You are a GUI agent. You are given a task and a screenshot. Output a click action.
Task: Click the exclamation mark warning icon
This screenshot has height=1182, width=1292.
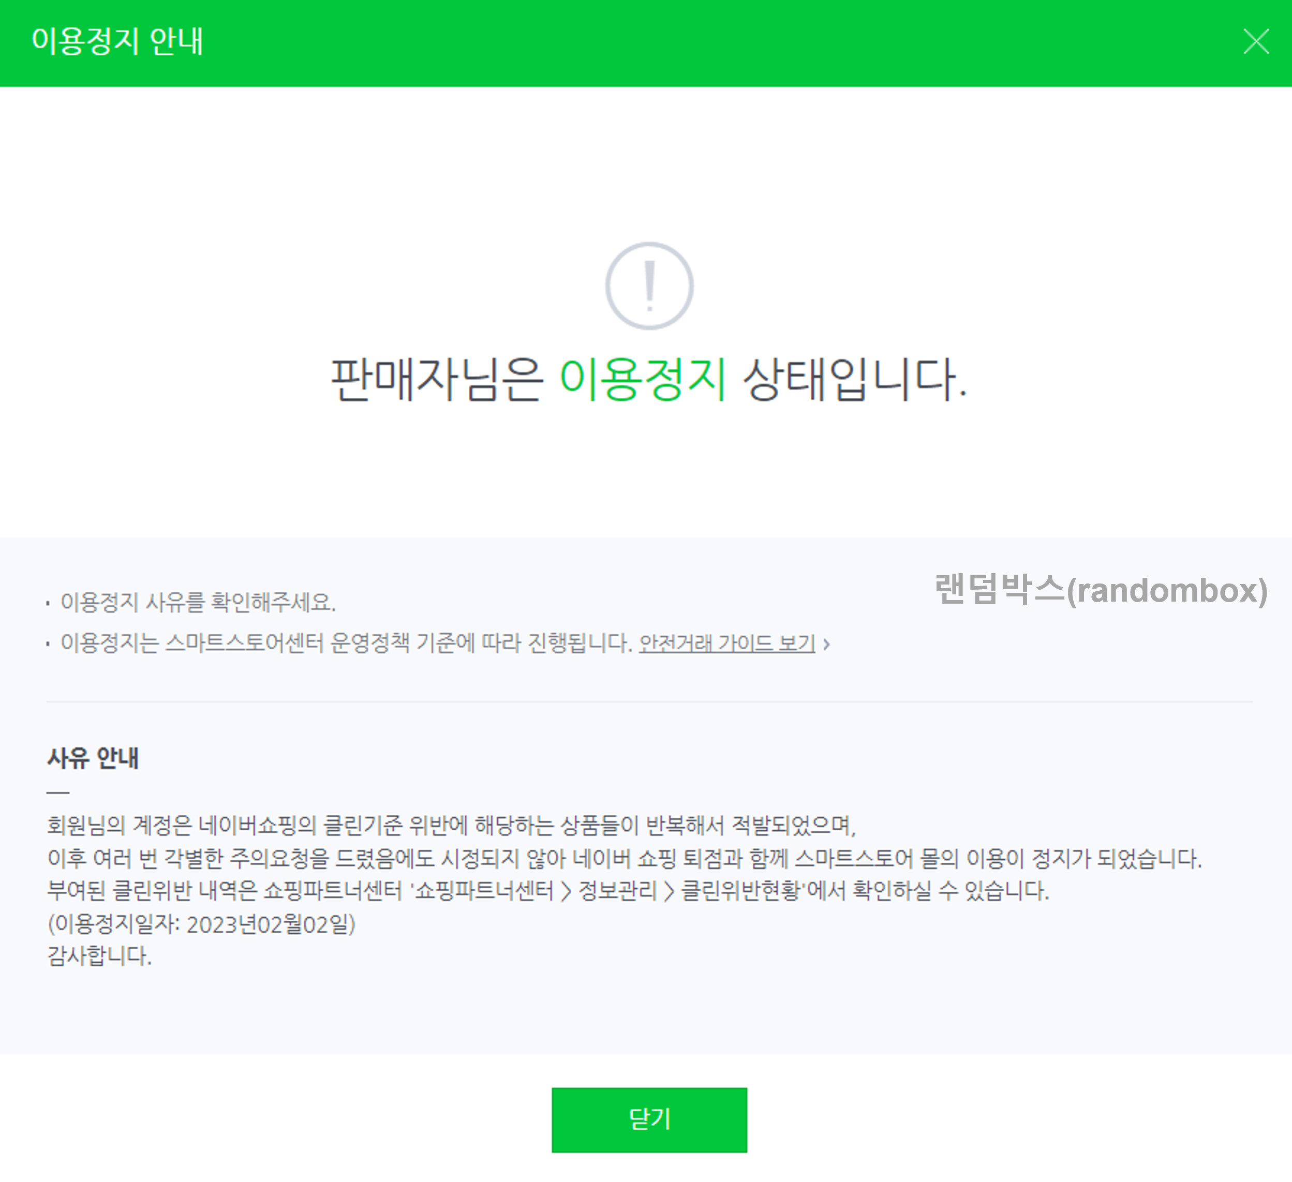pos(649,286)
